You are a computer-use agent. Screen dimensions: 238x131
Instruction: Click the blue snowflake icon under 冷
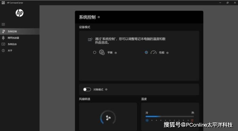[147, 121]
